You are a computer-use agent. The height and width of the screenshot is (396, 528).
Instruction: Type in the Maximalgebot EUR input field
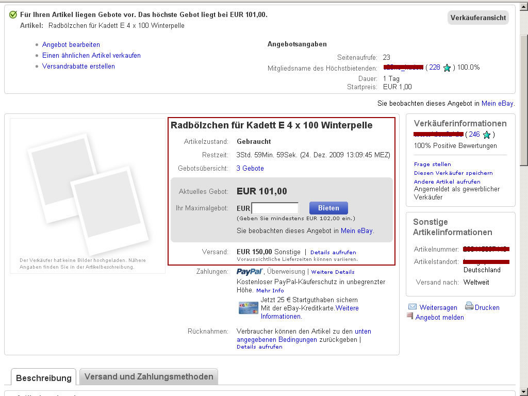[x=274, y=208]
